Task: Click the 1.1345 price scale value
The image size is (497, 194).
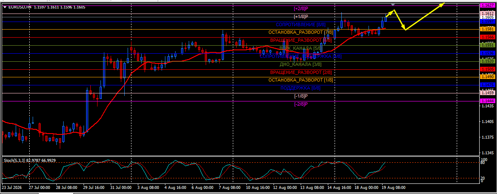Action: point(487,153)
